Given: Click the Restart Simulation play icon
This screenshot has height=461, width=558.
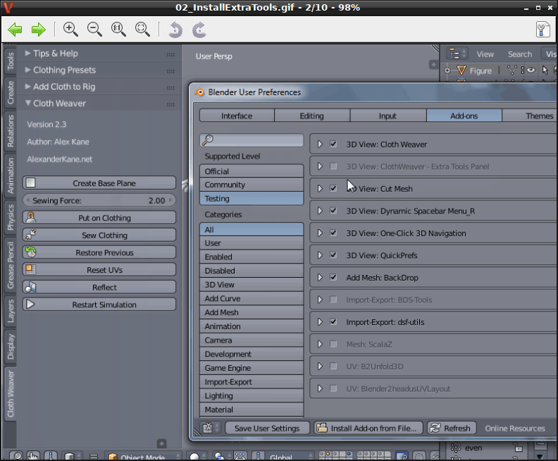Looking at the screenshot, I should (31, 305).
